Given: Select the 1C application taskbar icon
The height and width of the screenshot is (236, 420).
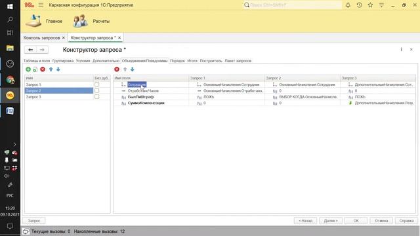Looking at the screenshot, I should click(10, 95).
